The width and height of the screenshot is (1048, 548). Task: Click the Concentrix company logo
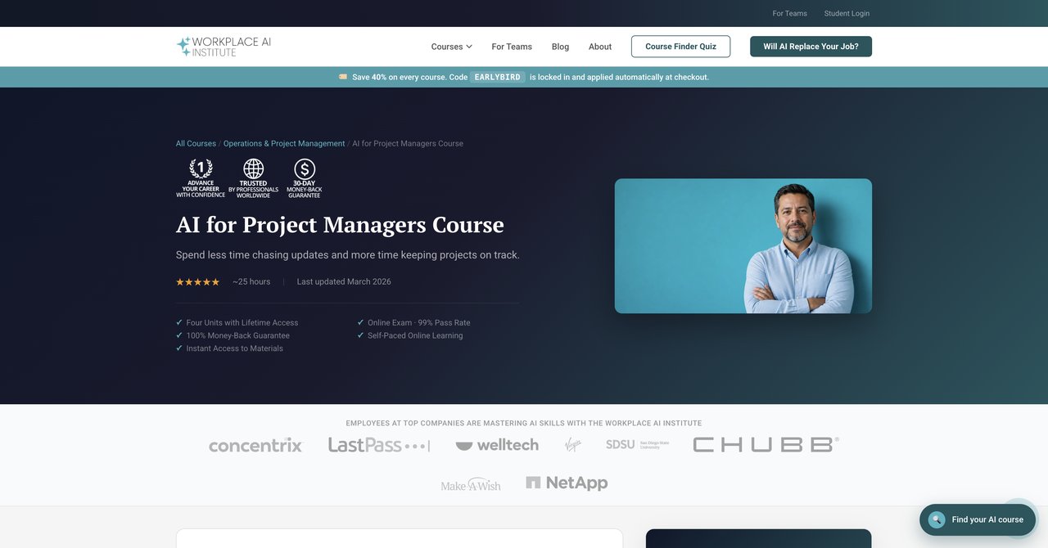point(255,446)
